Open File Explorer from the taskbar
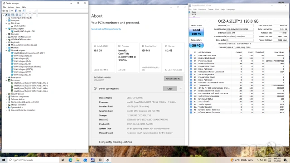 pos(78,160)
